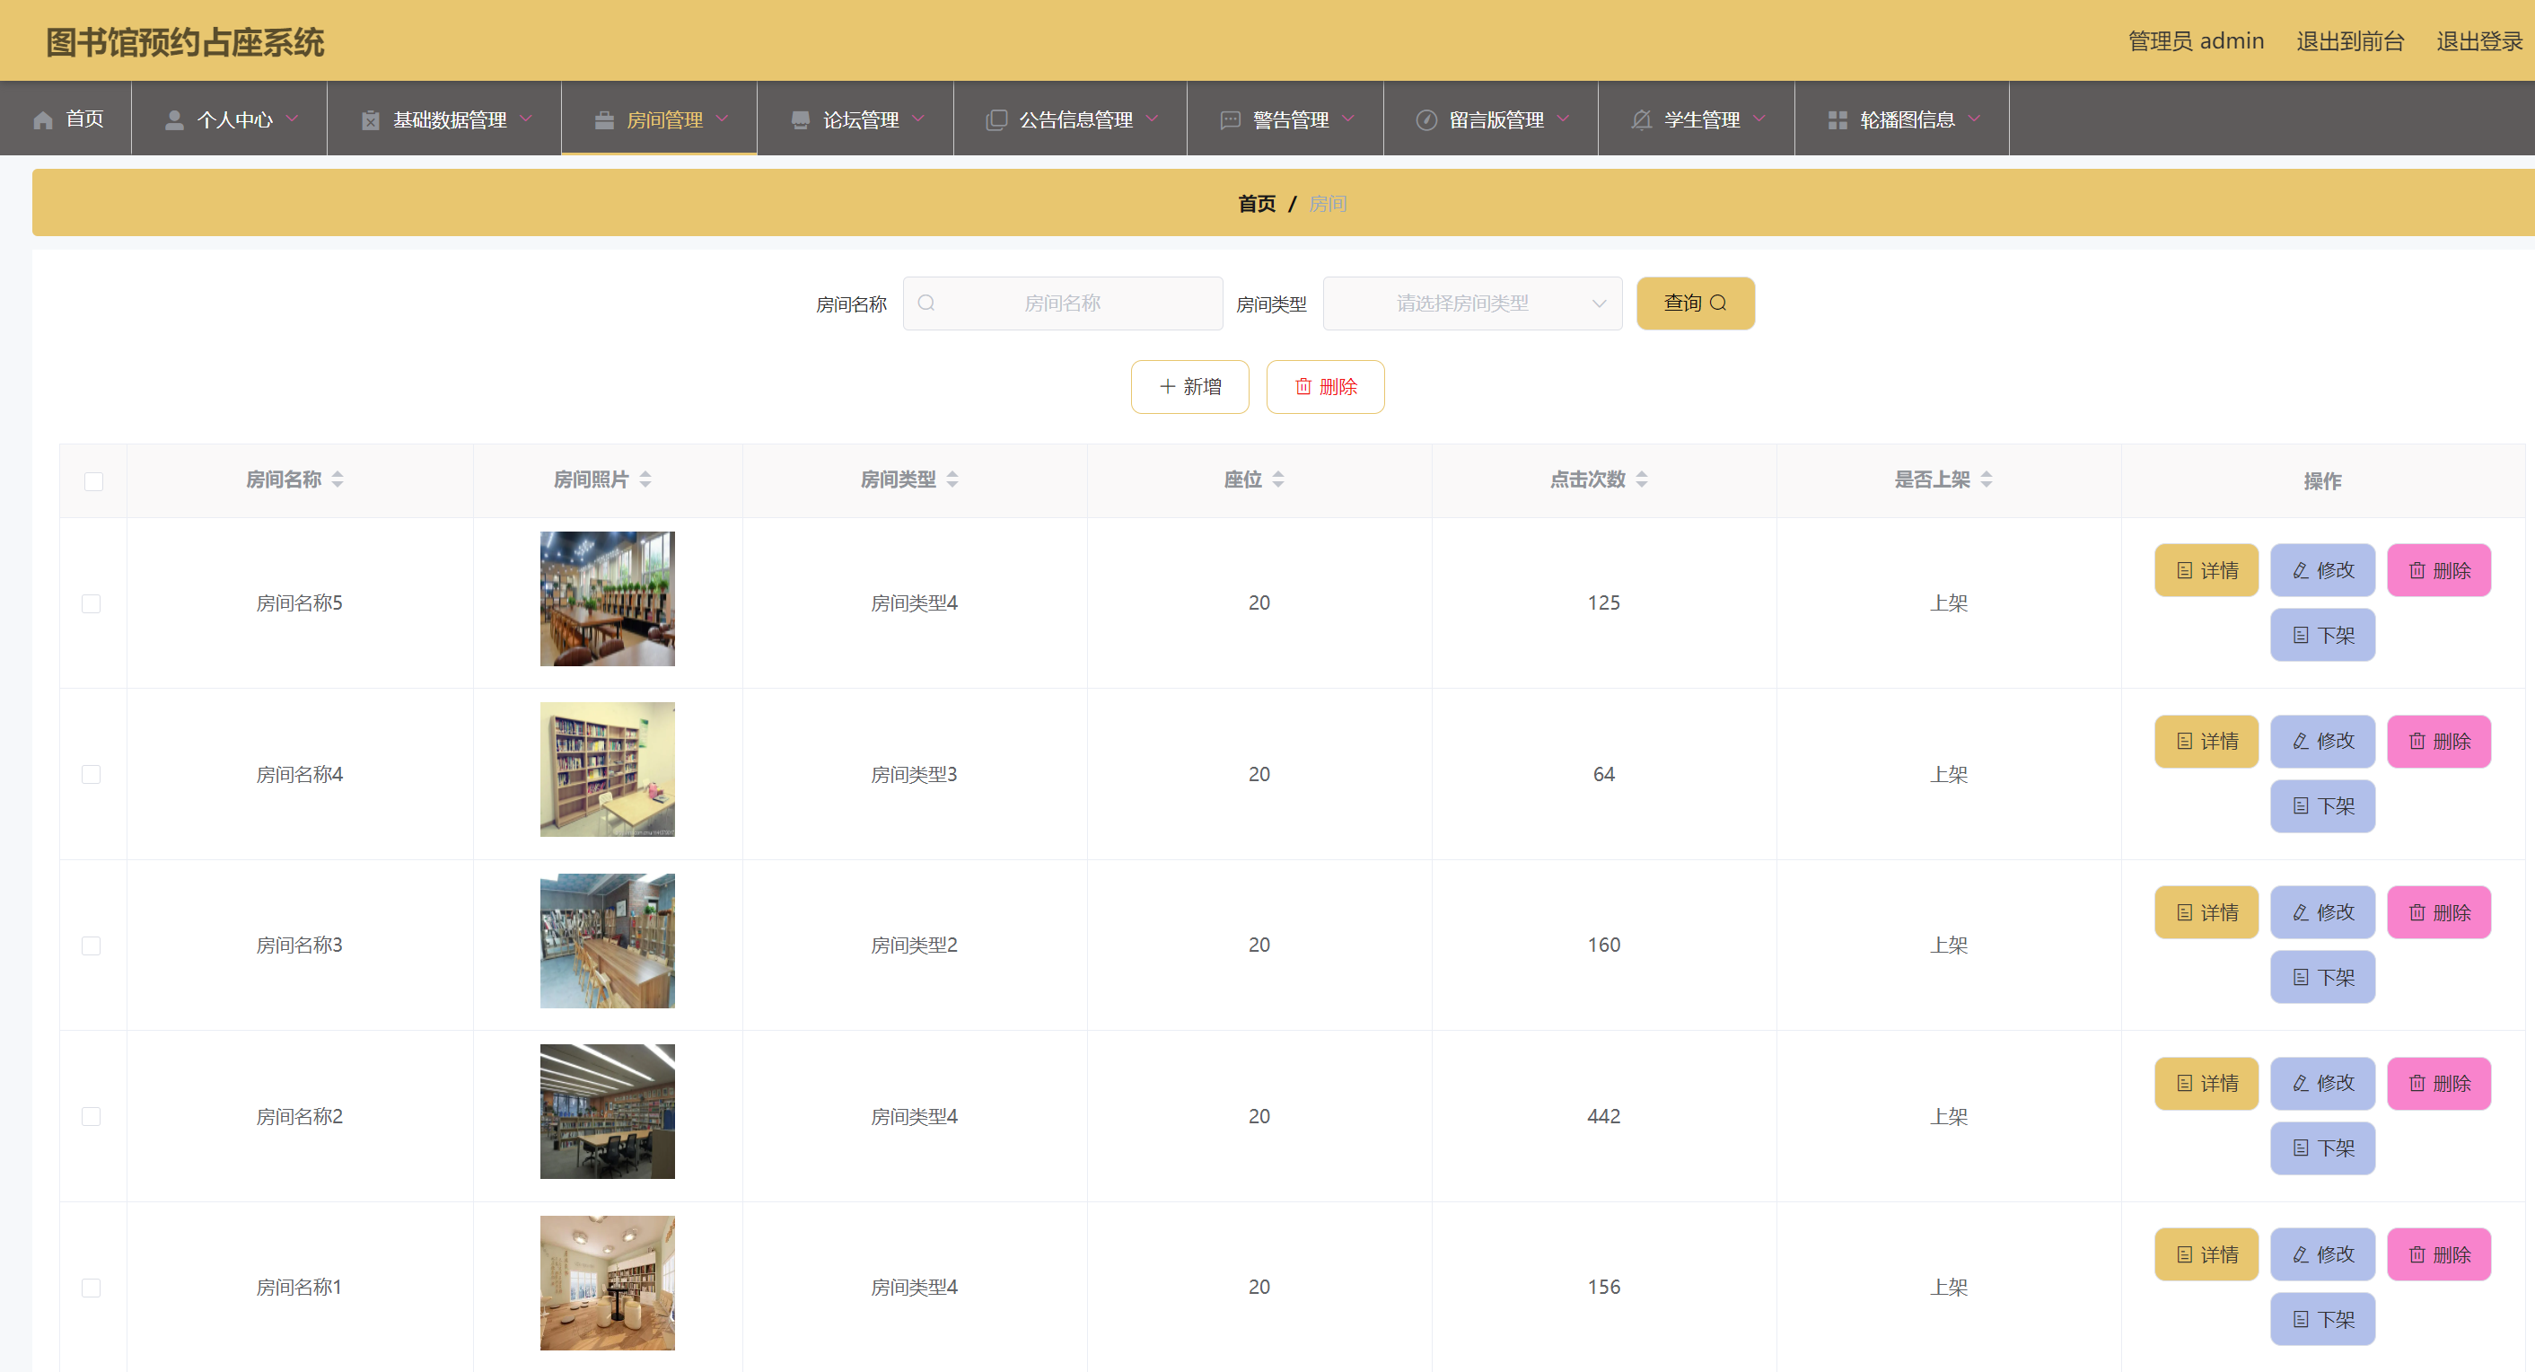Screen dimensions: 2535x1372
Task: Click the clock icon beside 留言版管理
Action: [1425, 120]
